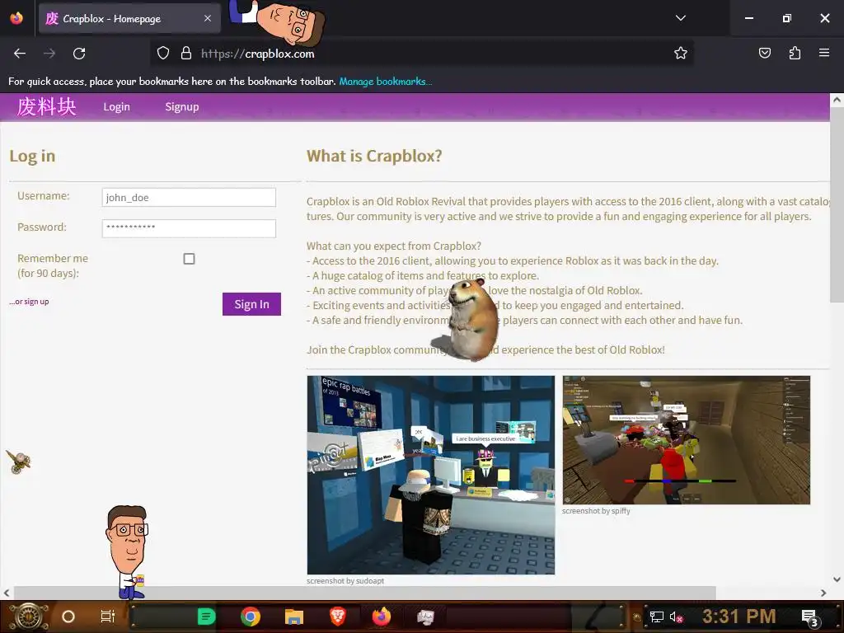
Task: Open the screenshot by sudoapt thumbnail
Action: (x=430, y=476)
